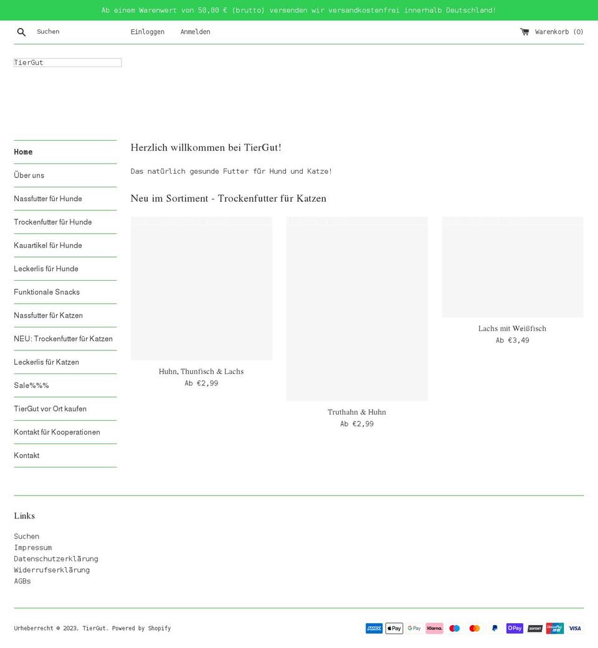598x648 pixels.
Task: Open the Einloggen link
Action: pos(147,32)
